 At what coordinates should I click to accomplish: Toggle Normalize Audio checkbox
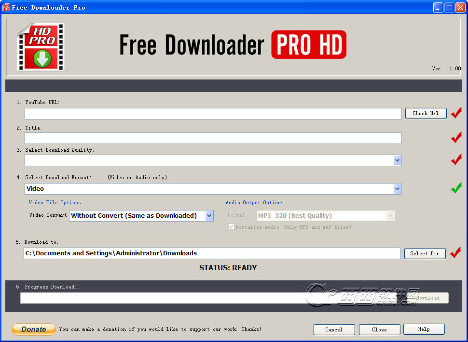(x=231, y=227)
